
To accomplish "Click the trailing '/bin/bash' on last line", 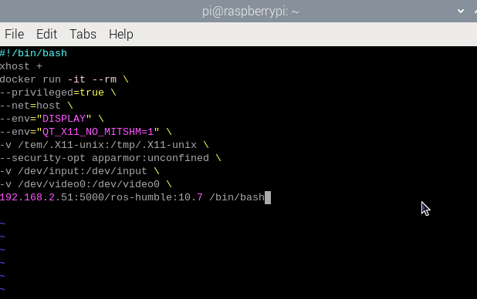I will (237, 197).
